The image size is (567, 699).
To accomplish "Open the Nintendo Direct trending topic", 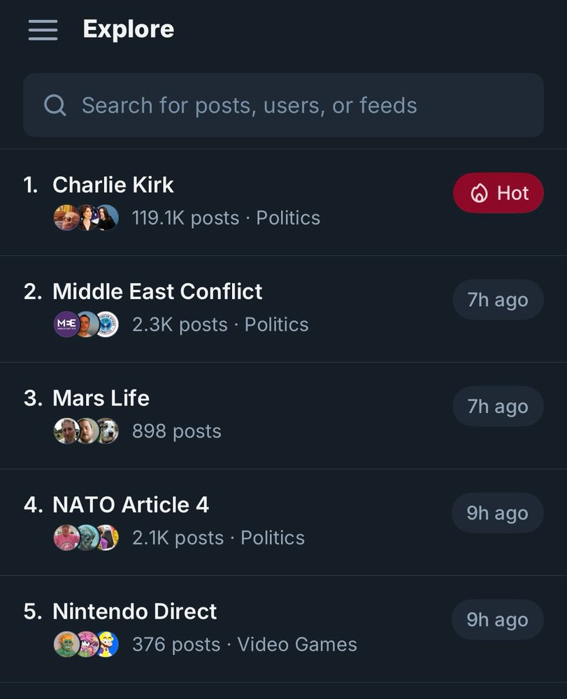I will (x=134, y=612).
